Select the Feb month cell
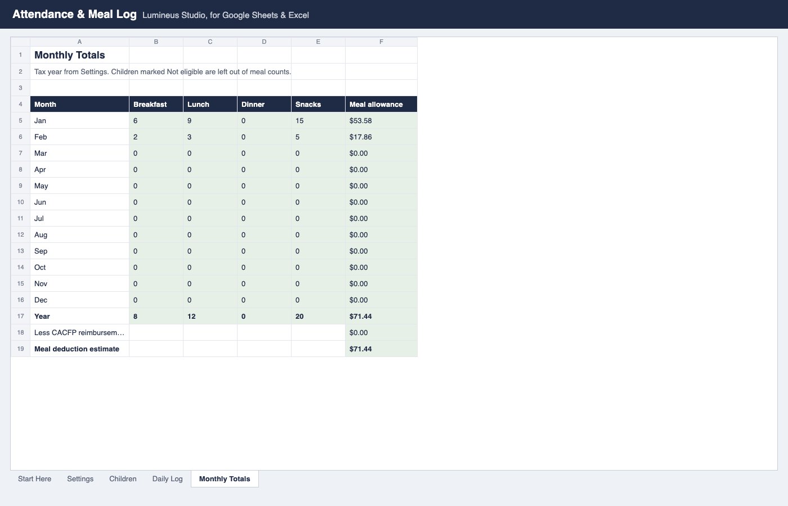 point(79,137)
